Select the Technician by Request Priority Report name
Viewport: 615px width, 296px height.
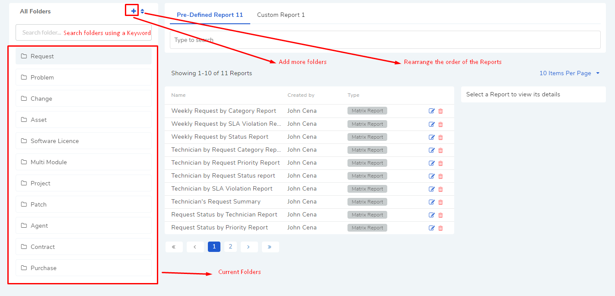(226, 162)
